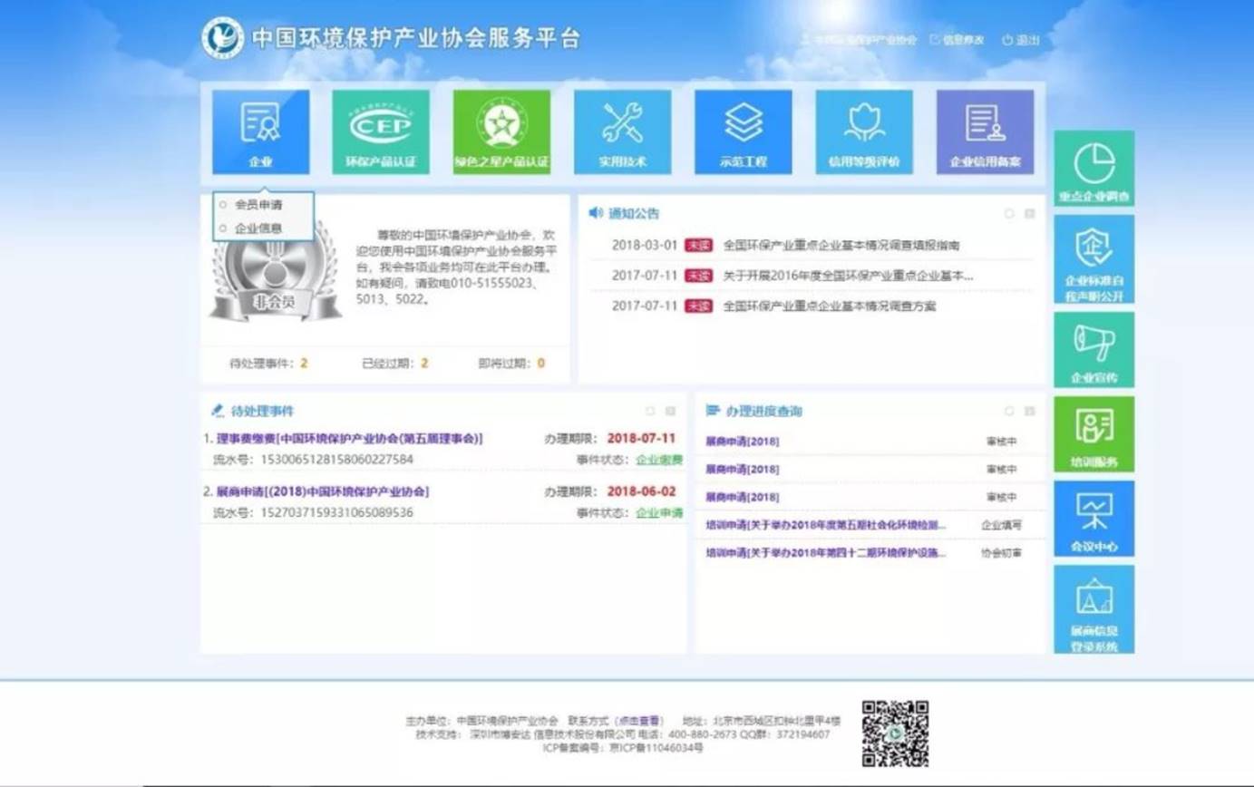Click the 企业申请 status link
Viewport: 1254px width, 787px height.
click(659, 512)
